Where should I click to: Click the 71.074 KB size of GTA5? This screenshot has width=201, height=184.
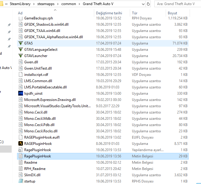[x=180, y=43]
